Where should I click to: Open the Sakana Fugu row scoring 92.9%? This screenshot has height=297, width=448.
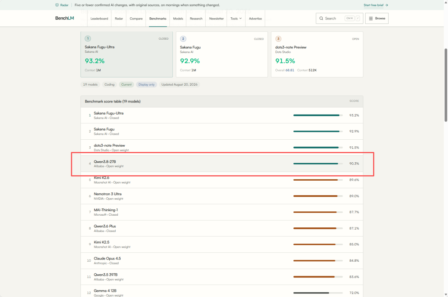222,131
